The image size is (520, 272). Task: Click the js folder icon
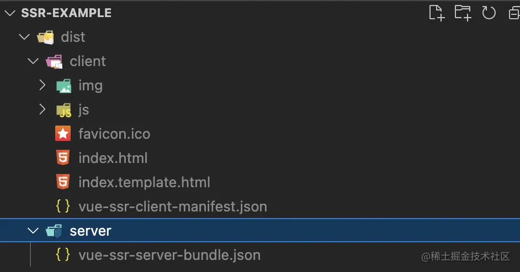(x=63, y=110)
